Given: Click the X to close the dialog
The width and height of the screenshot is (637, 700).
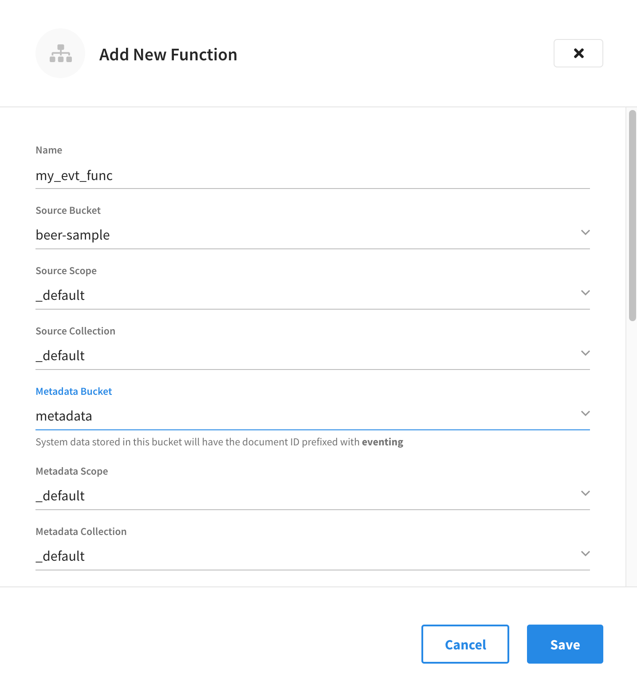Looking at the screenshot, I should click(x=578, y=53).
